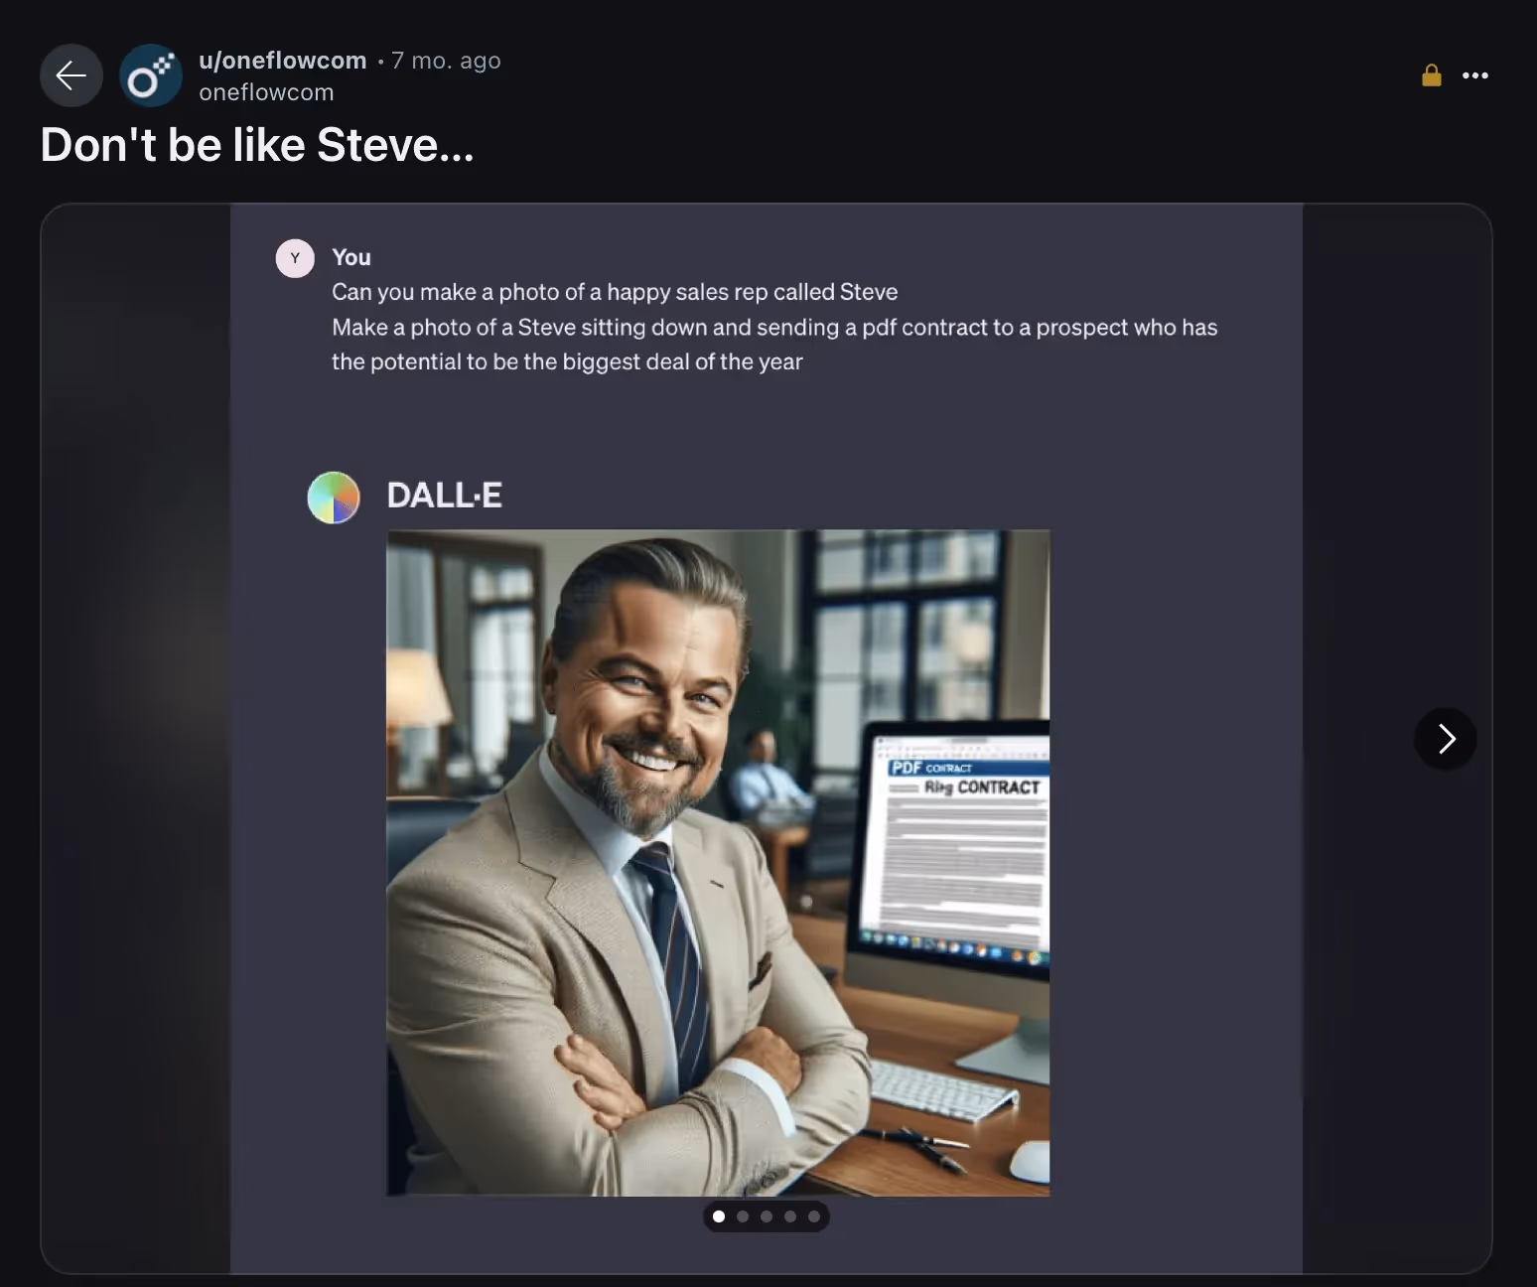Viewport: 1537px width, 1287px height.
Task: Select the third gallery indicator dot
Action: click(767, 1216)
